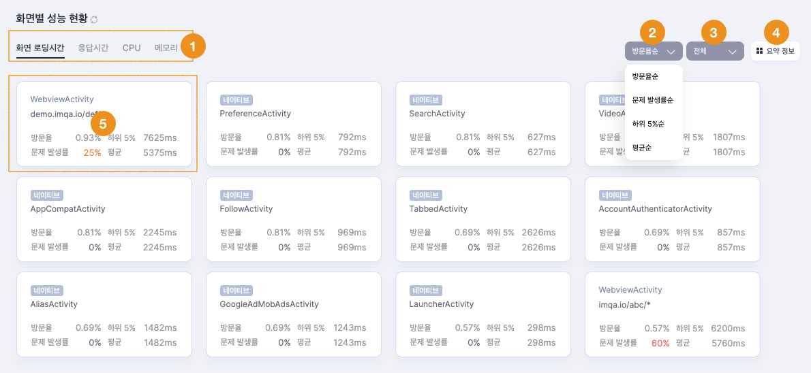
Task: Open the 요약 정보 button
Action: (776, 51)
